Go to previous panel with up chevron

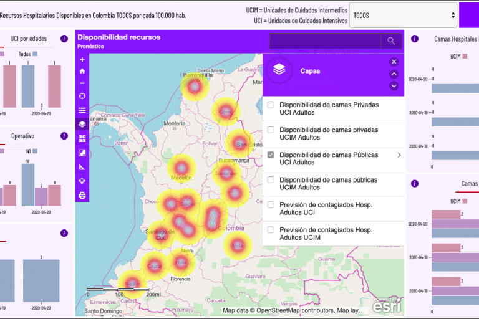394,74
